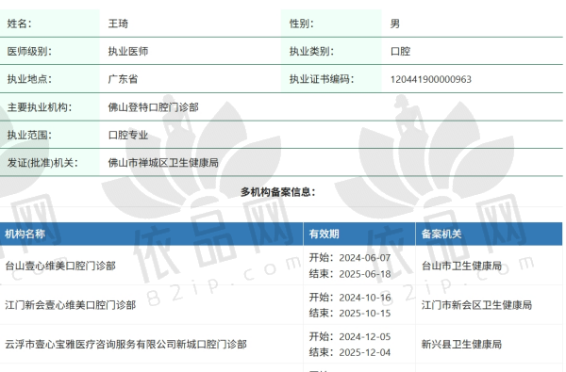Click the 执业证书编码 label

(x=322, y=79)
